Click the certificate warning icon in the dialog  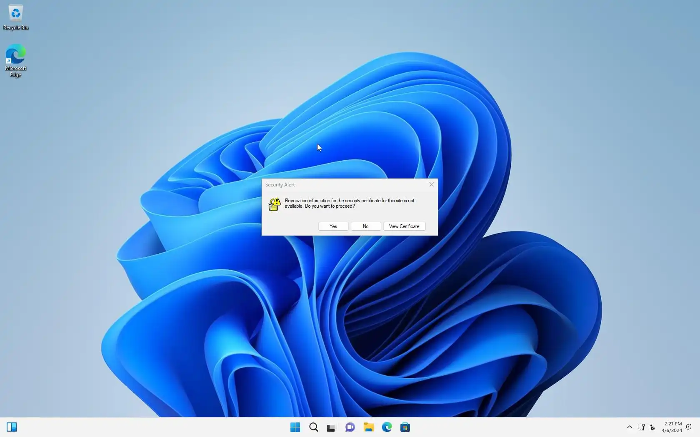pos(274,204)
